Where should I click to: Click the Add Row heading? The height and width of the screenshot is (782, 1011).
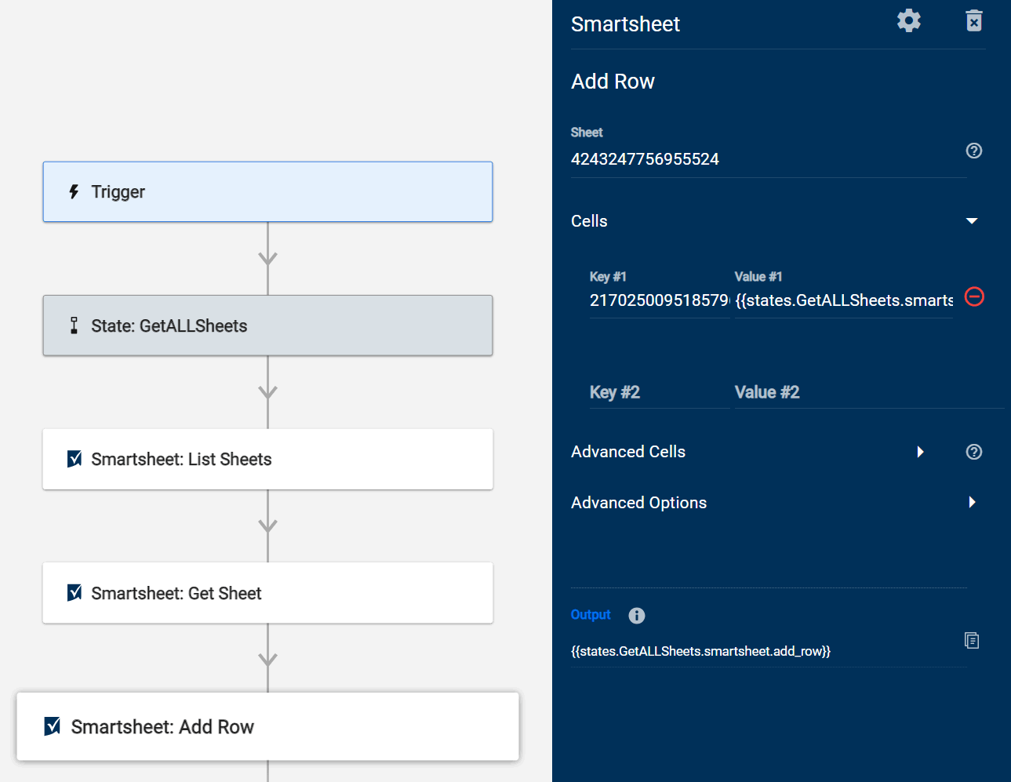click(613, 82)
